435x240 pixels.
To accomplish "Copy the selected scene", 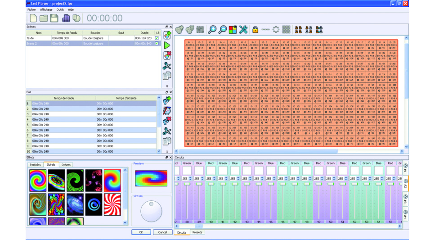I will (x=167, y=76).
